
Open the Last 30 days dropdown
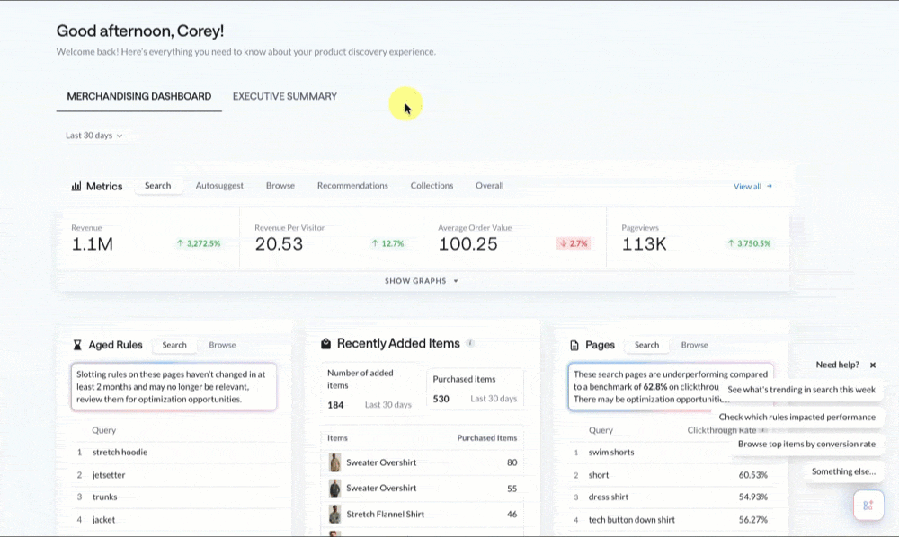click(94, 136)
